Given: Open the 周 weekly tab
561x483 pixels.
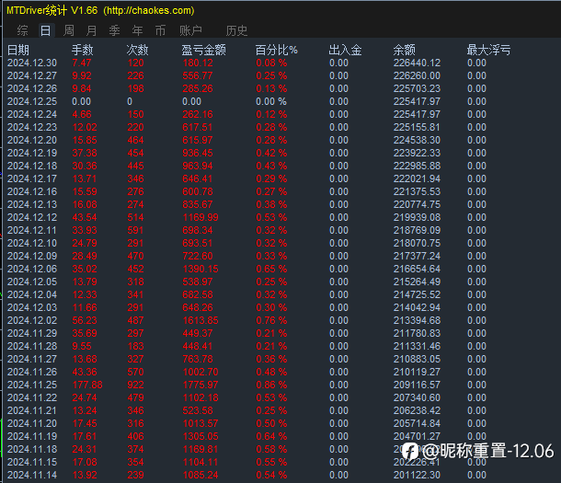Looking at the screenshot, I should pos(69,30).
